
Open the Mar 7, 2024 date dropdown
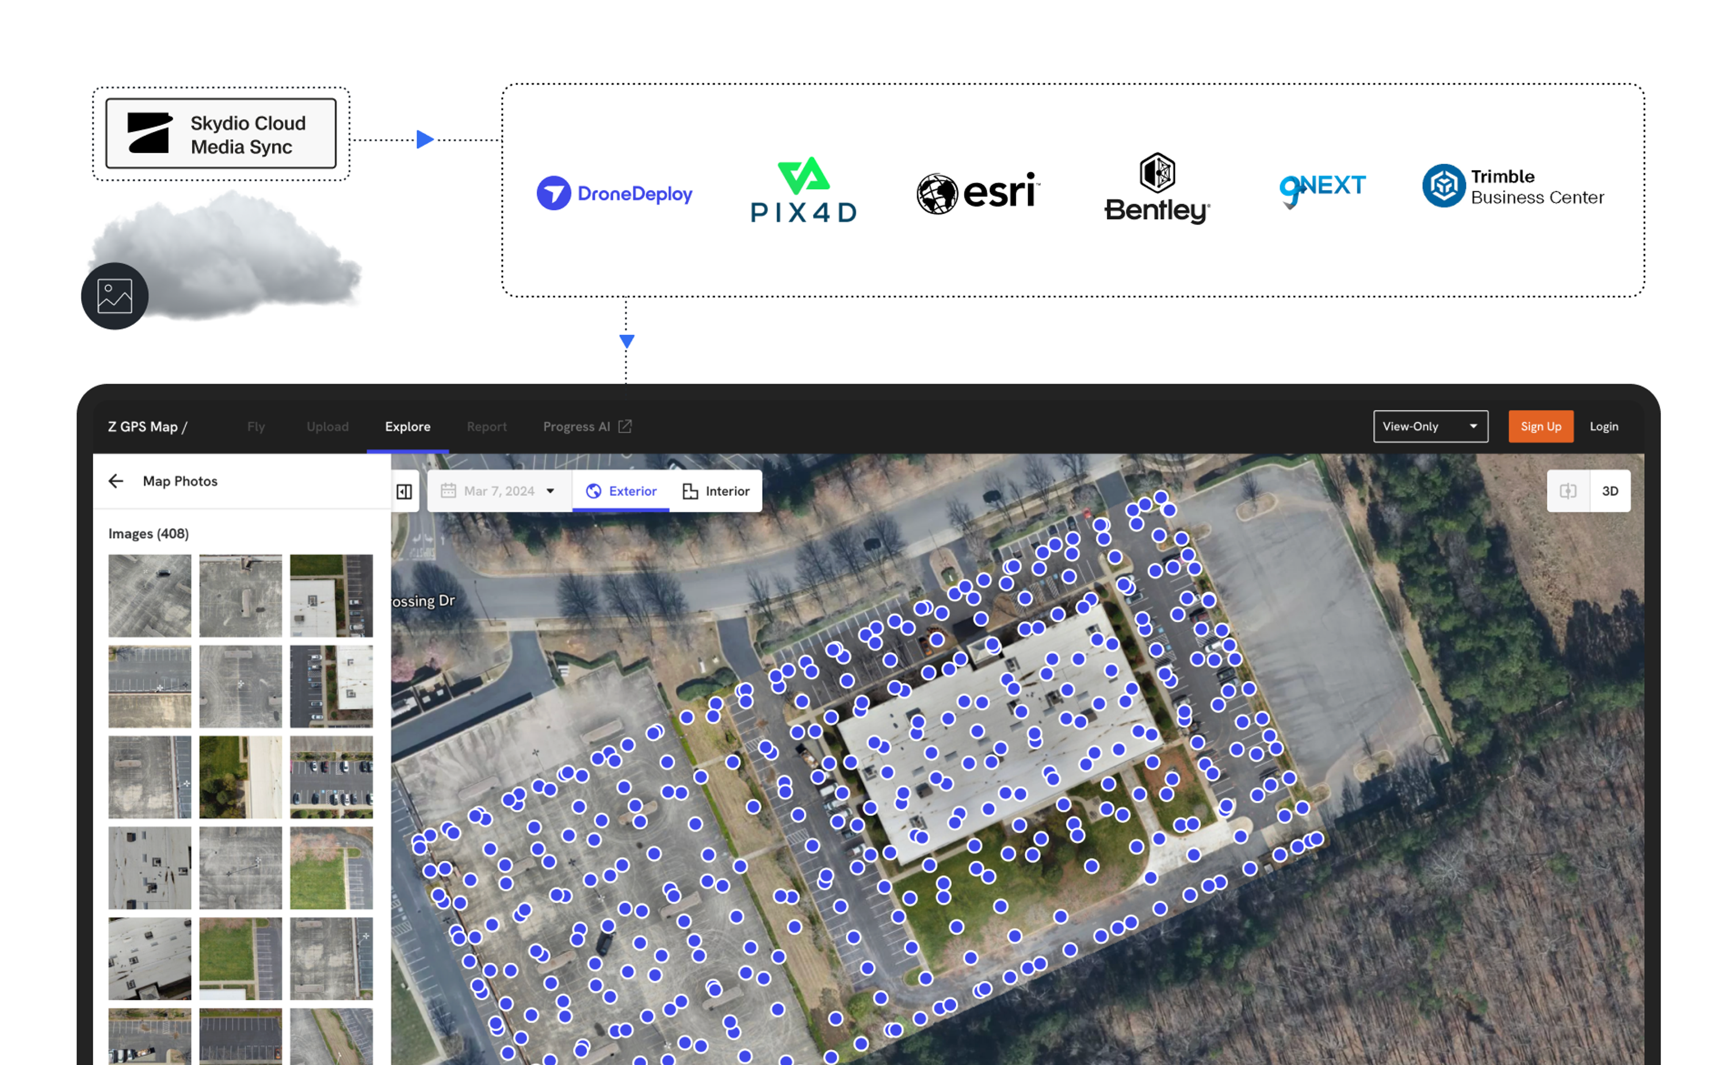[499, 491]
